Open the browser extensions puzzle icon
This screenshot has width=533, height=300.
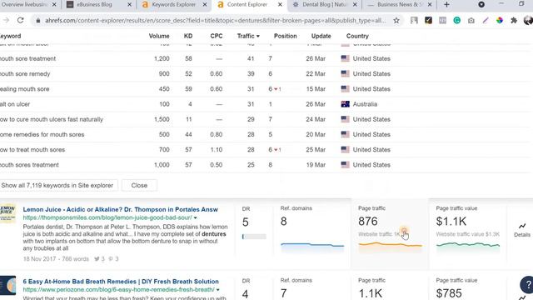point(514,20)
